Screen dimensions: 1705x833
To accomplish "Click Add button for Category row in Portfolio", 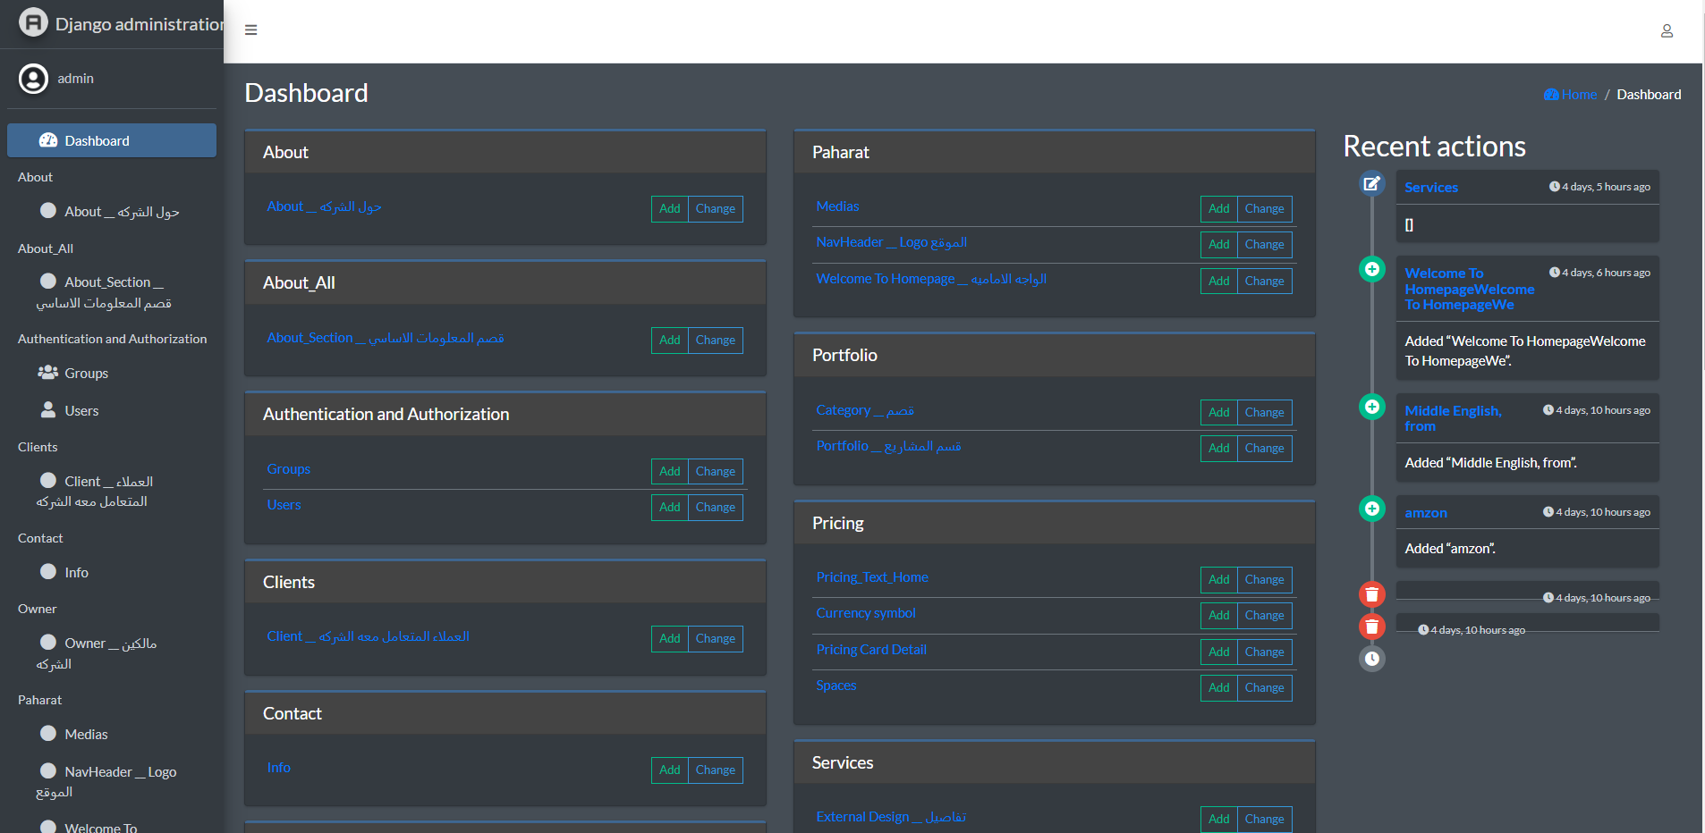I will click(1218, 412).
